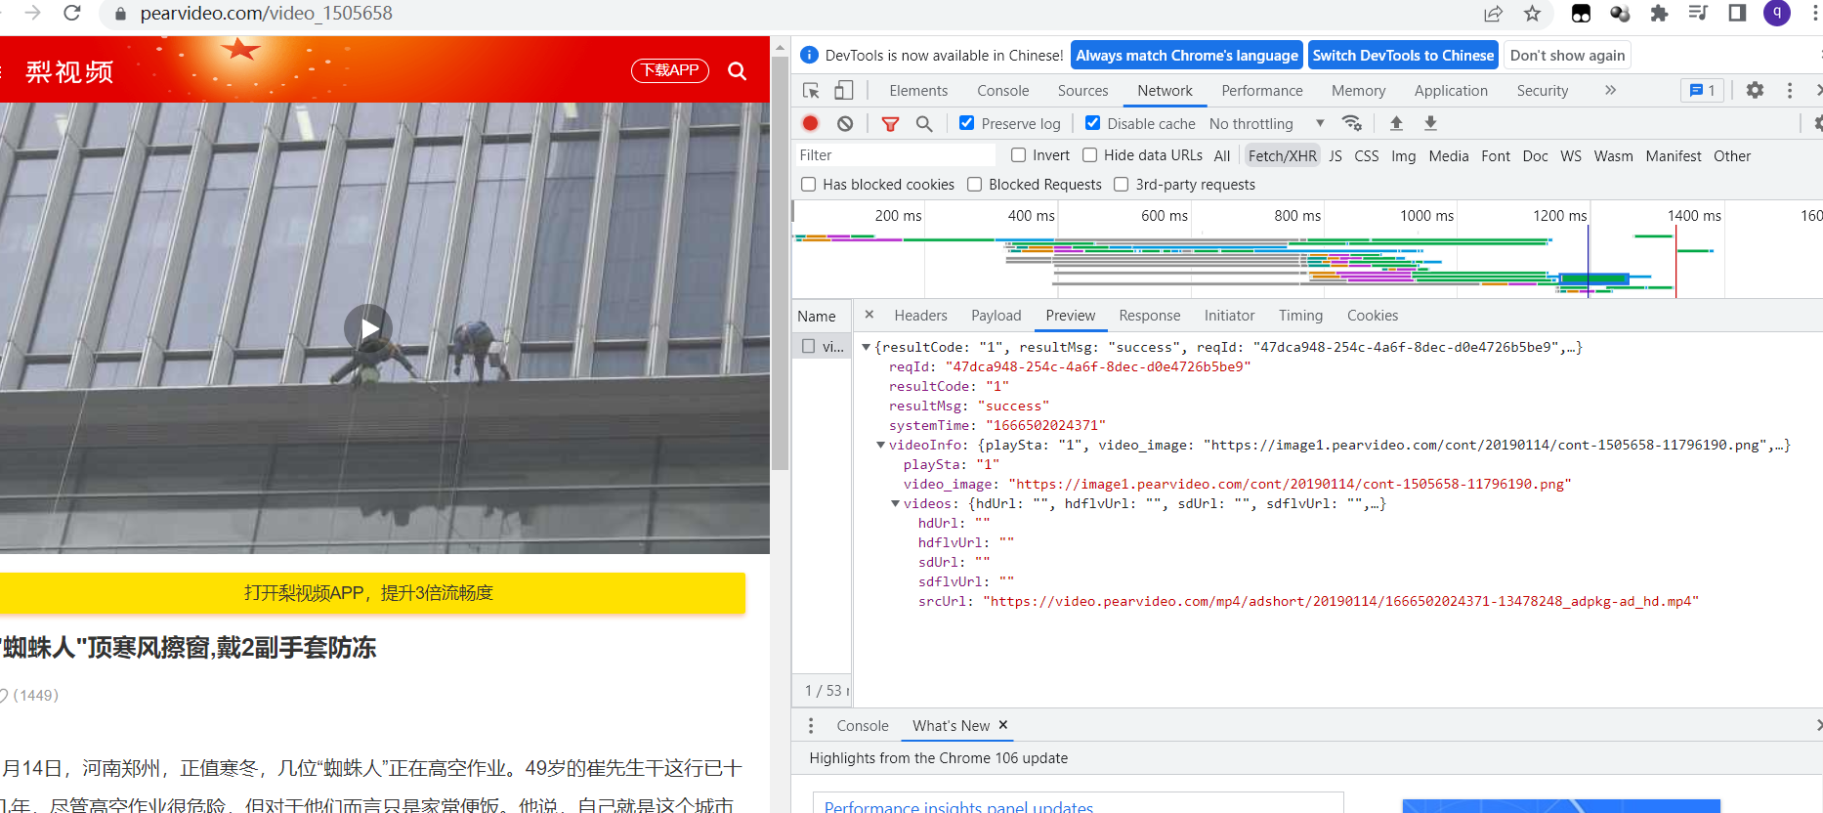The image size is (1823, 813).
Task: Close the What's New drawer tab
Action: 1003,725
